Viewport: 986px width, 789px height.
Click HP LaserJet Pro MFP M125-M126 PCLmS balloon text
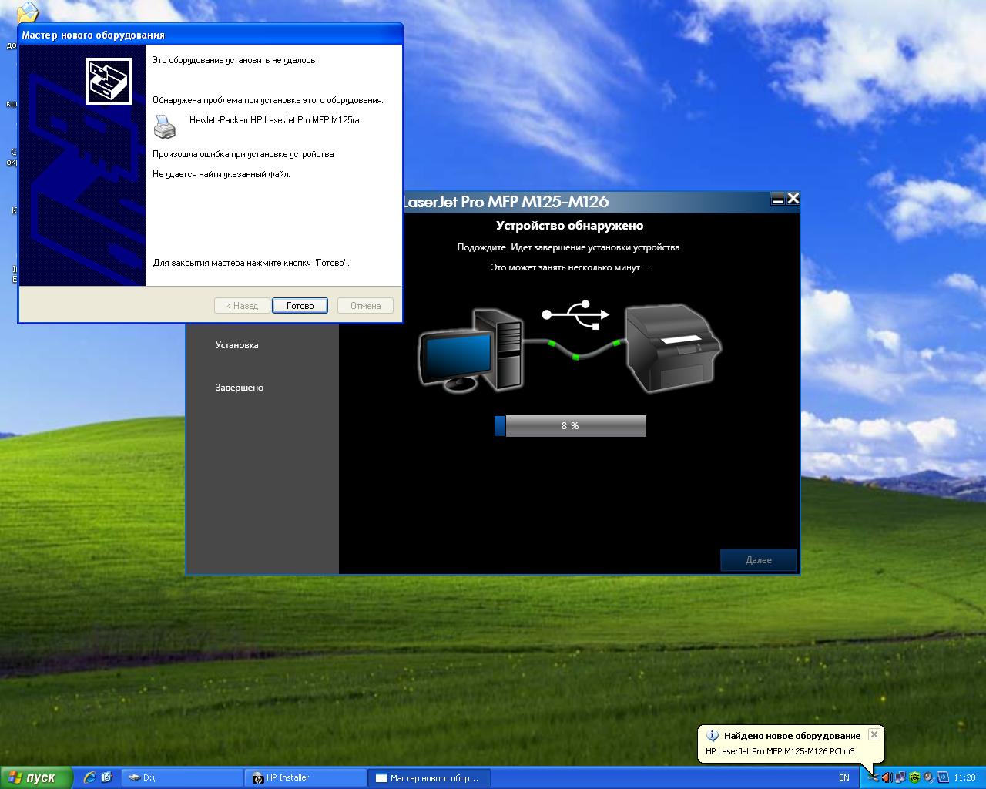pos(780,751)
